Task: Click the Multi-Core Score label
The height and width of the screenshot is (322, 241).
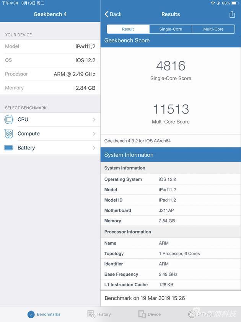Action: [x=171, y=122]
